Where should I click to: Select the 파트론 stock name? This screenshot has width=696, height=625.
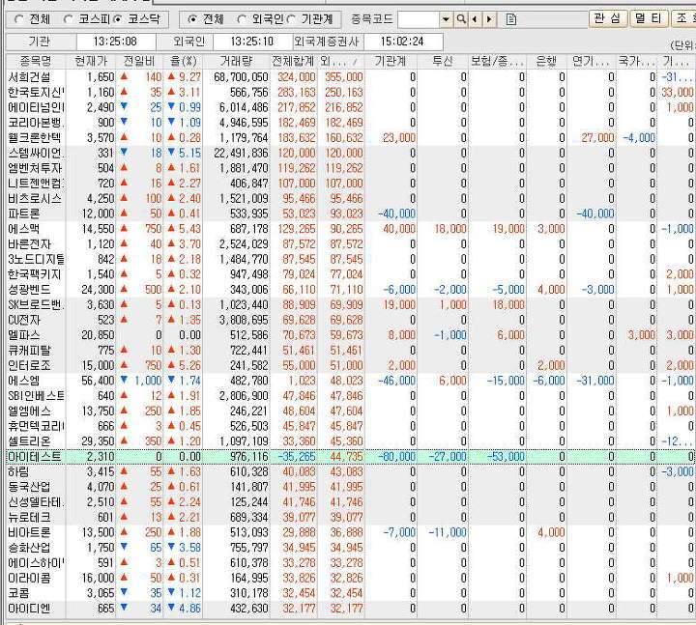point(24,213)
